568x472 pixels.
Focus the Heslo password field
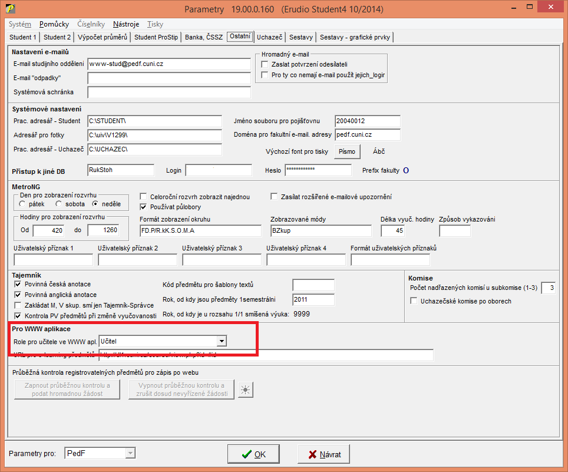tap(318, 170)
